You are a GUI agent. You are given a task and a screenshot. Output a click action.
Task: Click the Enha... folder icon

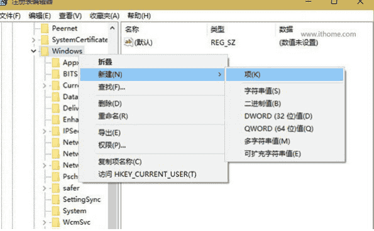tap(56, 119)
